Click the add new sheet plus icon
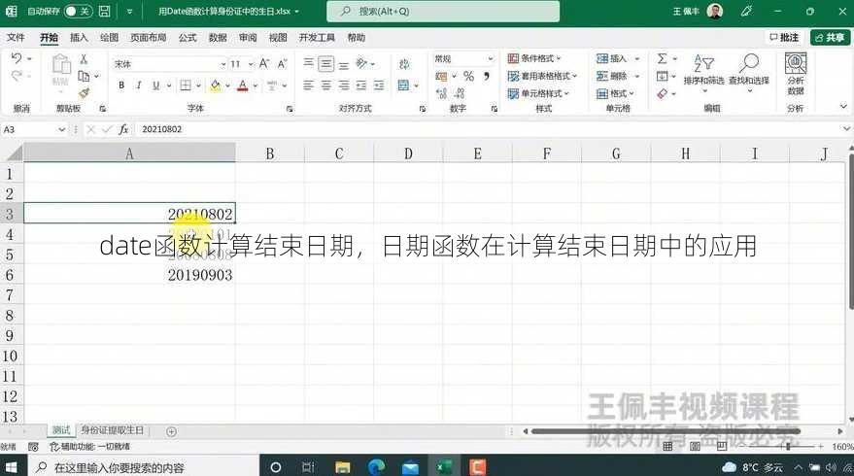Screen dimensions: 854x476 click(172, 432)
